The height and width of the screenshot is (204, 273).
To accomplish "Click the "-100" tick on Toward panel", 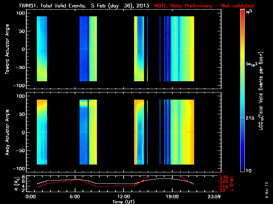I will pyautogui.click(x=19, y=86).
